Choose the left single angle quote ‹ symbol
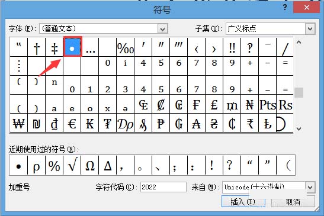324x216 pixels. [197, 47]
